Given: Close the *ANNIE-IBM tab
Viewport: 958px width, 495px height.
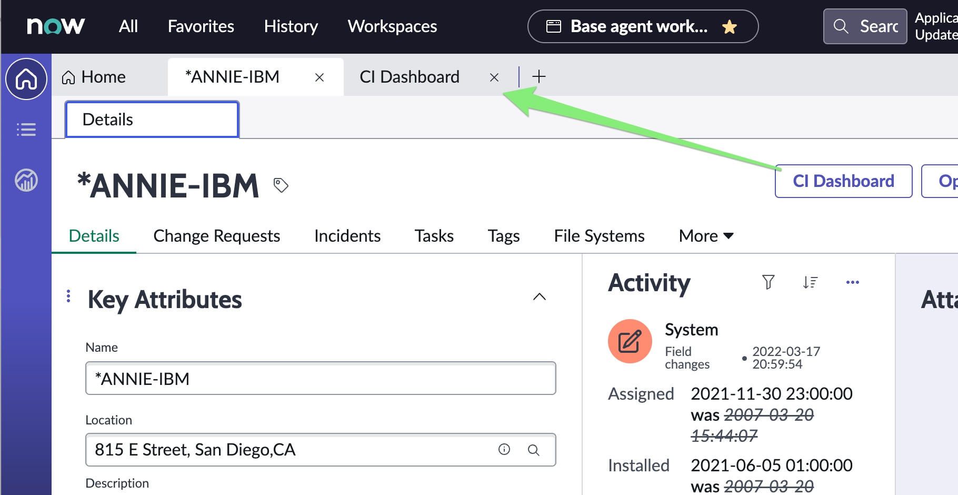Looking at the screenshot, I should pyautogui.click(x=319, y=77).
